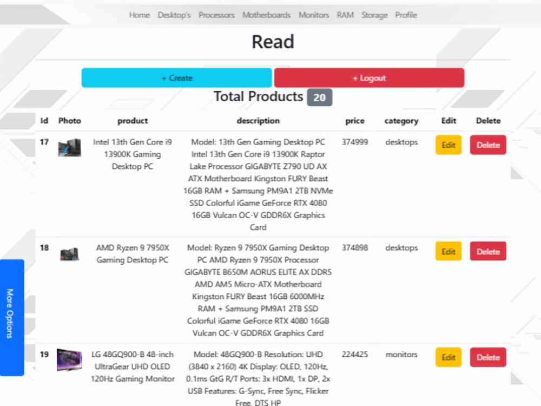This screenshot has width=541, height=406.
Task: Click product name 'LG 48GQ900-B 48-inch UltraGear'
Action: click(x=133, y=366)
